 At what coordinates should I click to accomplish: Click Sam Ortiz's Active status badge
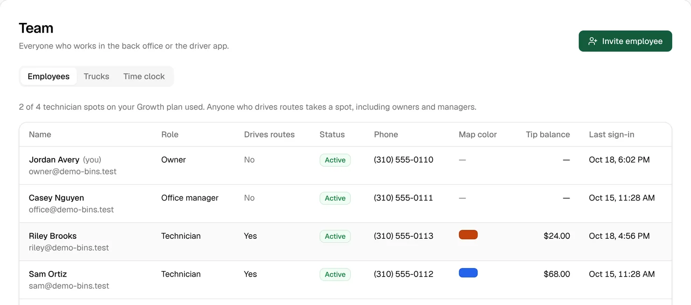pos(335,275)
